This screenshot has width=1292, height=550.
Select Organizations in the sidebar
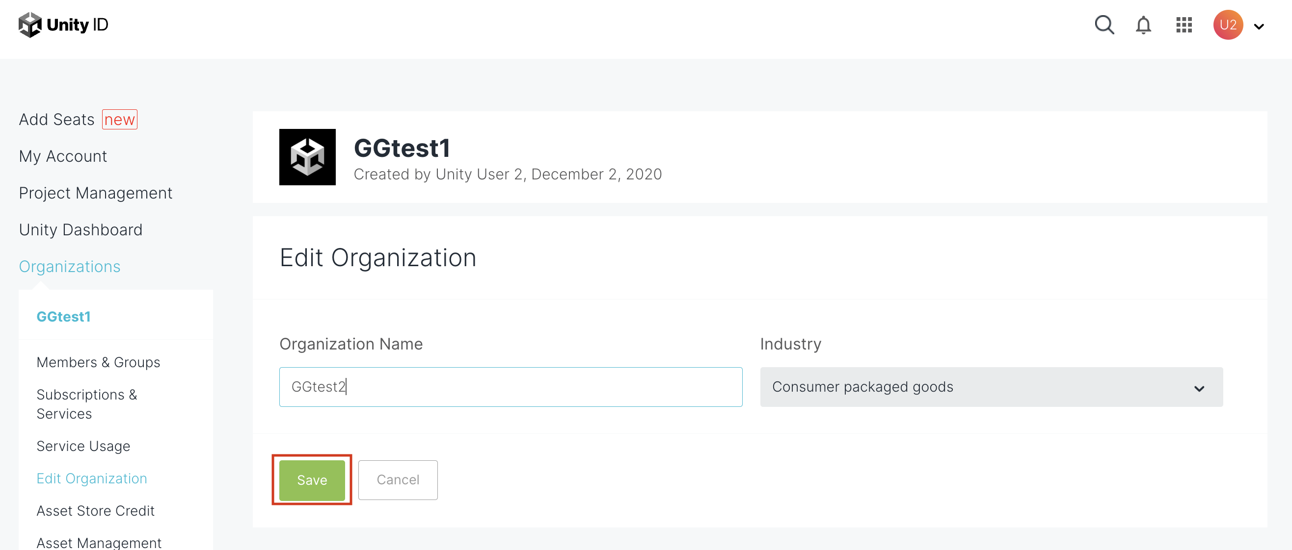(x=69, y=267)
